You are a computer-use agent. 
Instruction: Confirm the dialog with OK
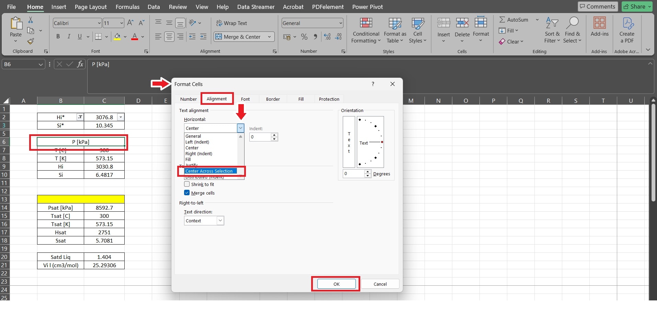(x=337, y=284)
